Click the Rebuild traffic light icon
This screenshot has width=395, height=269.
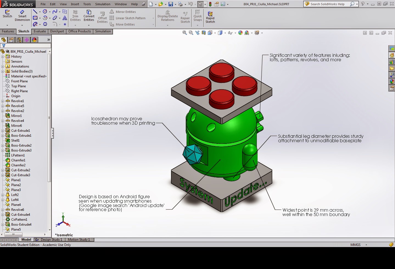[210, 4]
